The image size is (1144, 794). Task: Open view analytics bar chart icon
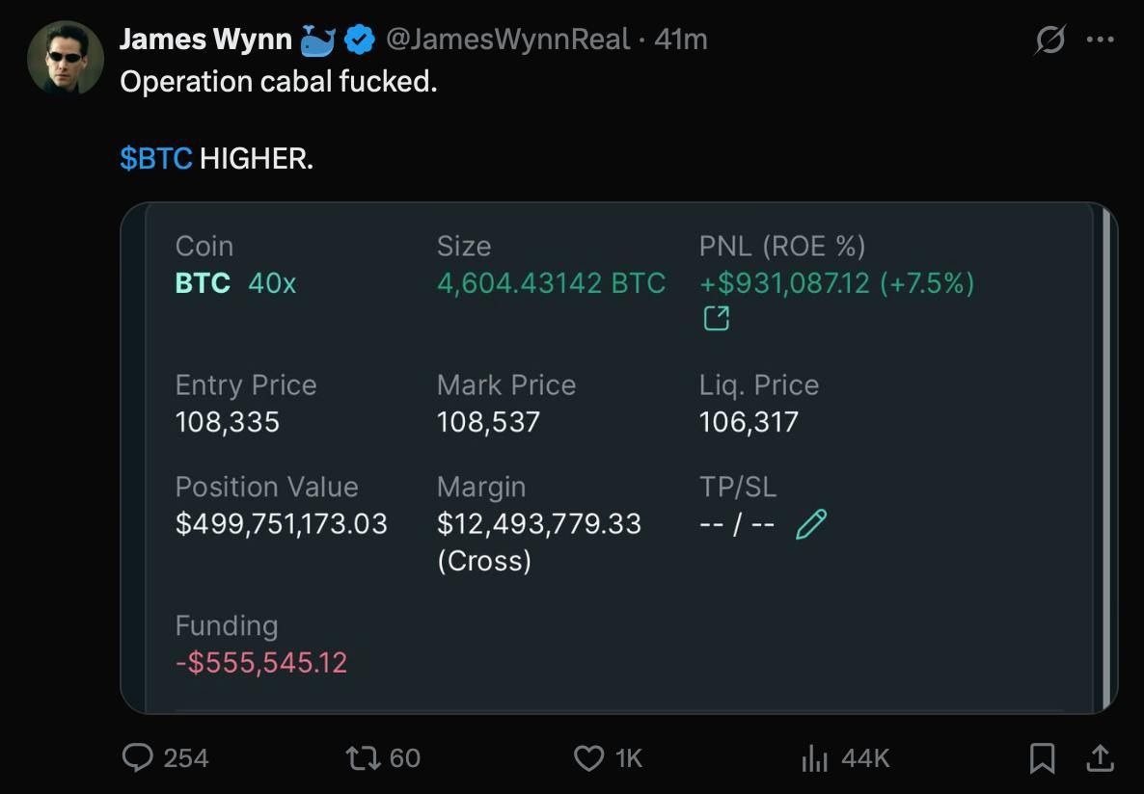click(815, 758)
